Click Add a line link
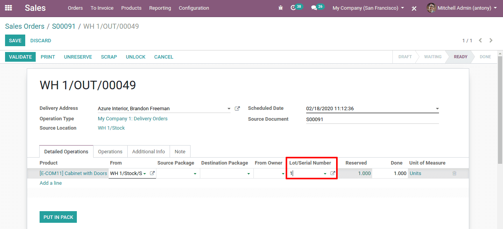Viewport: 503px width, 229px height. 51,183
